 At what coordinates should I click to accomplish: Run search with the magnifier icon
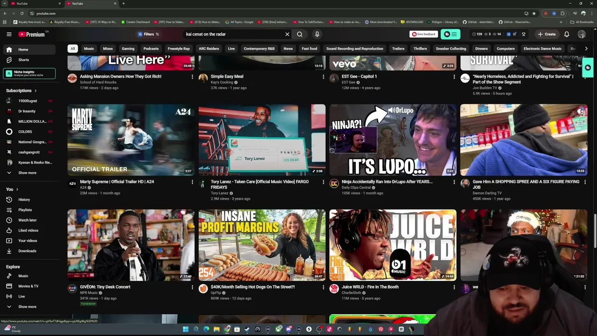pos(300,34)
